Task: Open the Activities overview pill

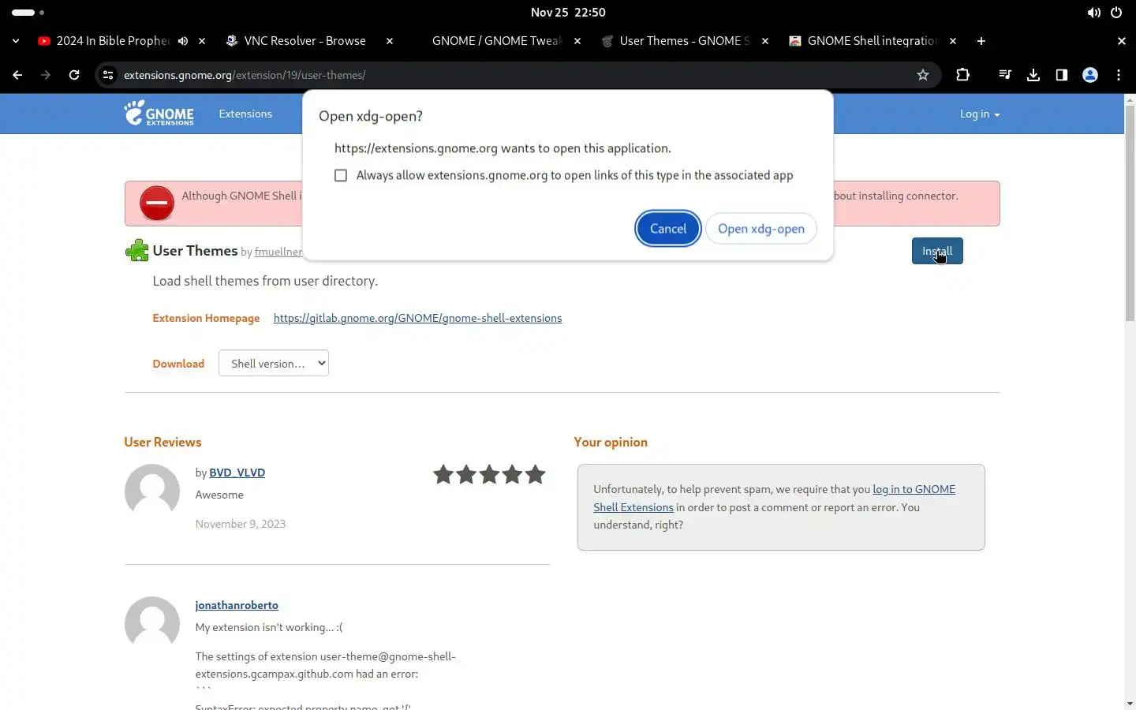Action: [x=28, y=13]
